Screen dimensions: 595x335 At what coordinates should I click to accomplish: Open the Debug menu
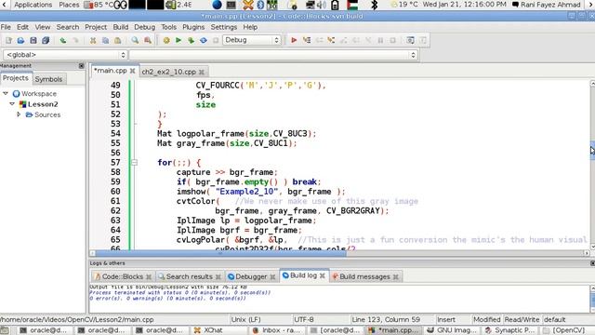[145, 27]
